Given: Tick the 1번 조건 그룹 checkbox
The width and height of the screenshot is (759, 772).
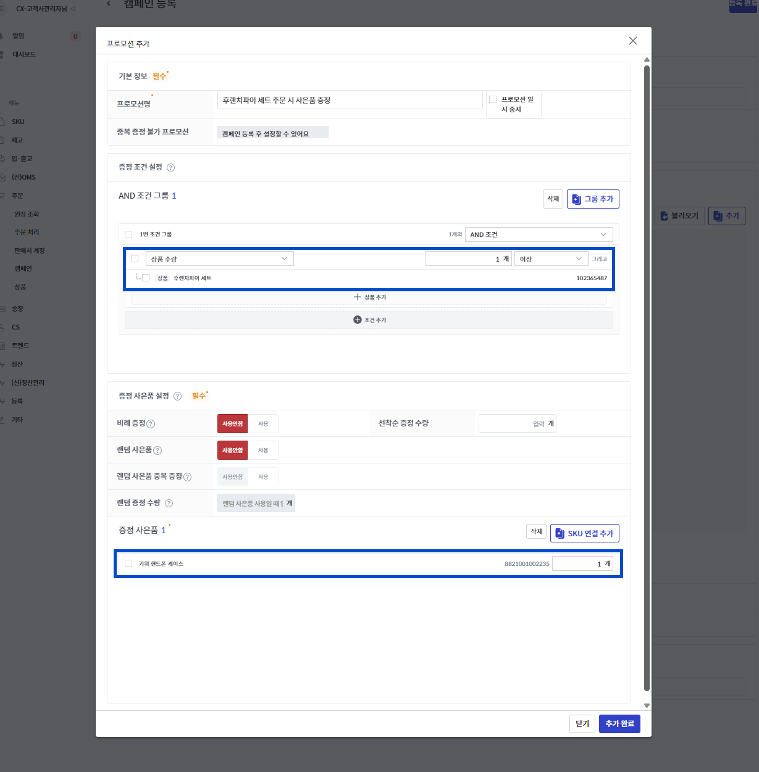Looking at the screenshot, I should [128, 235].
